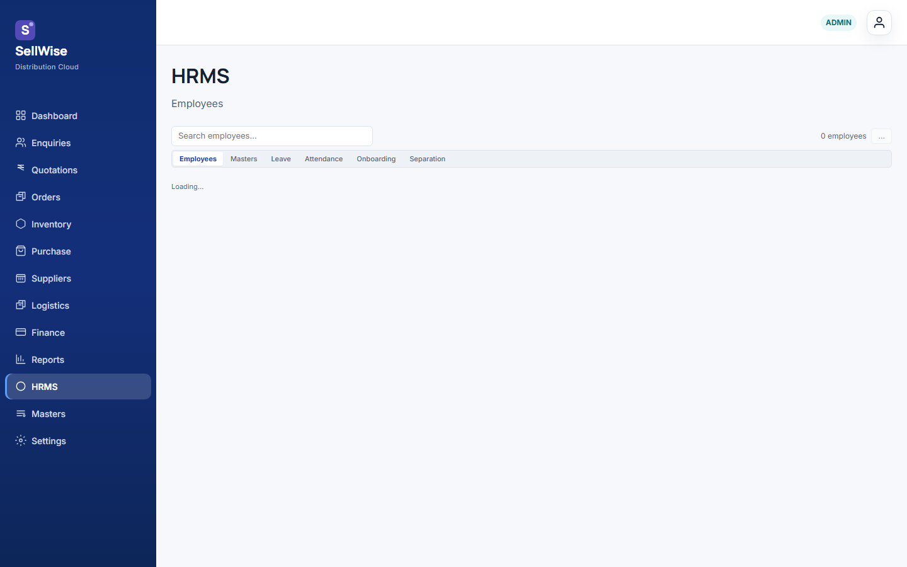Click the Employees subtitle under HRMS
This screenshot has width=907, height=567.
coord(197,104)
